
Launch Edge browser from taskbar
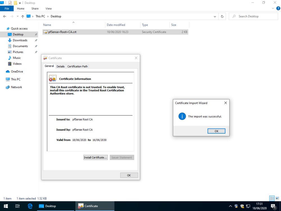point(30,206)
